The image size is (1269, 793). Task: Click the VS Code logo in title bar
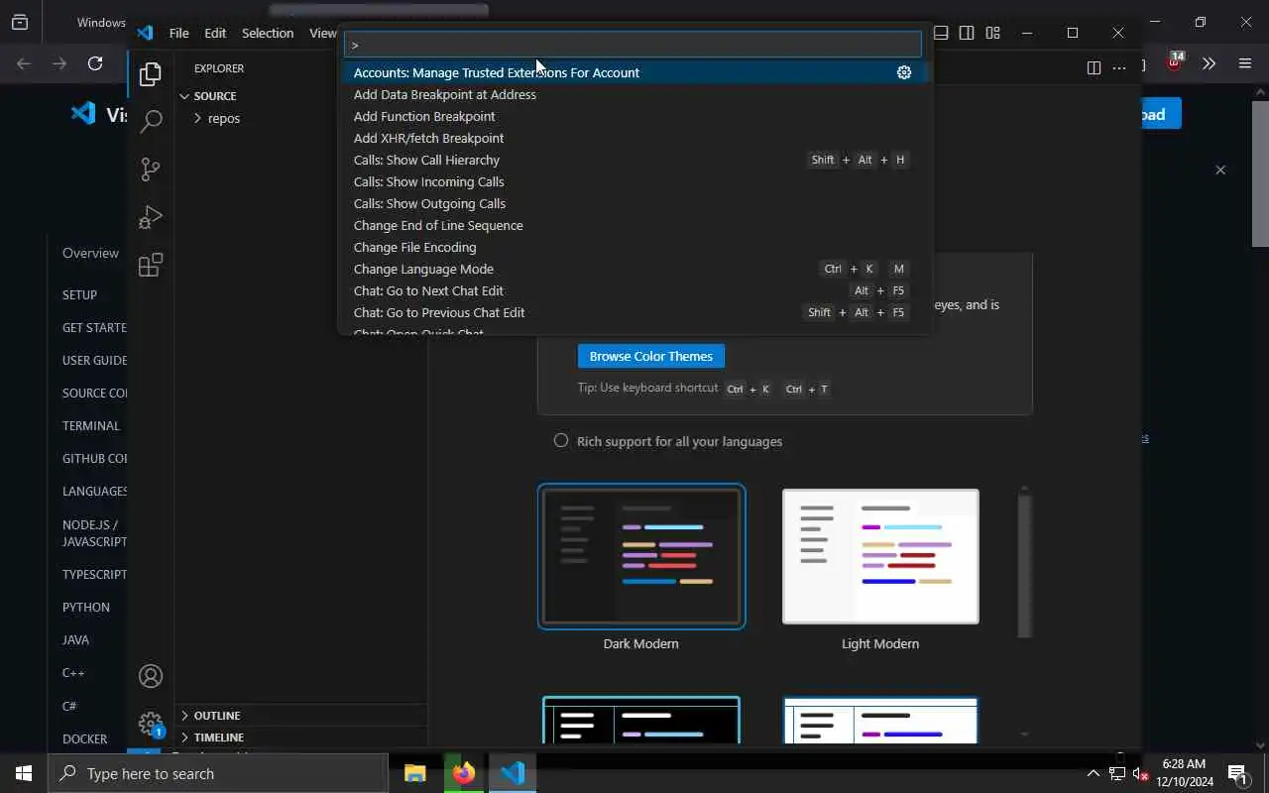tap(145, 33)
